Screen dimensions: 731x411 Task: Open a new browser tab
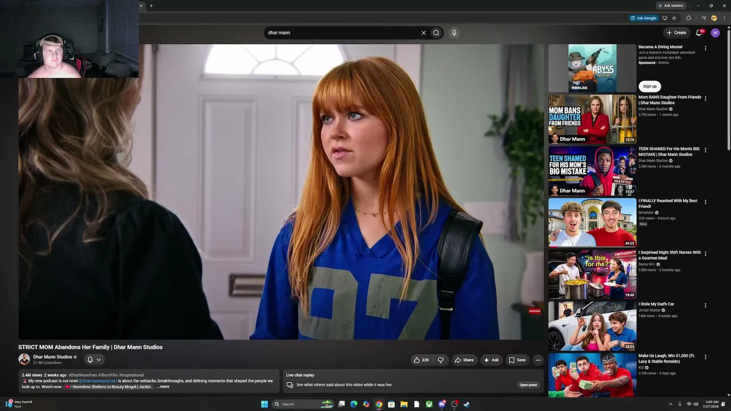151,6
